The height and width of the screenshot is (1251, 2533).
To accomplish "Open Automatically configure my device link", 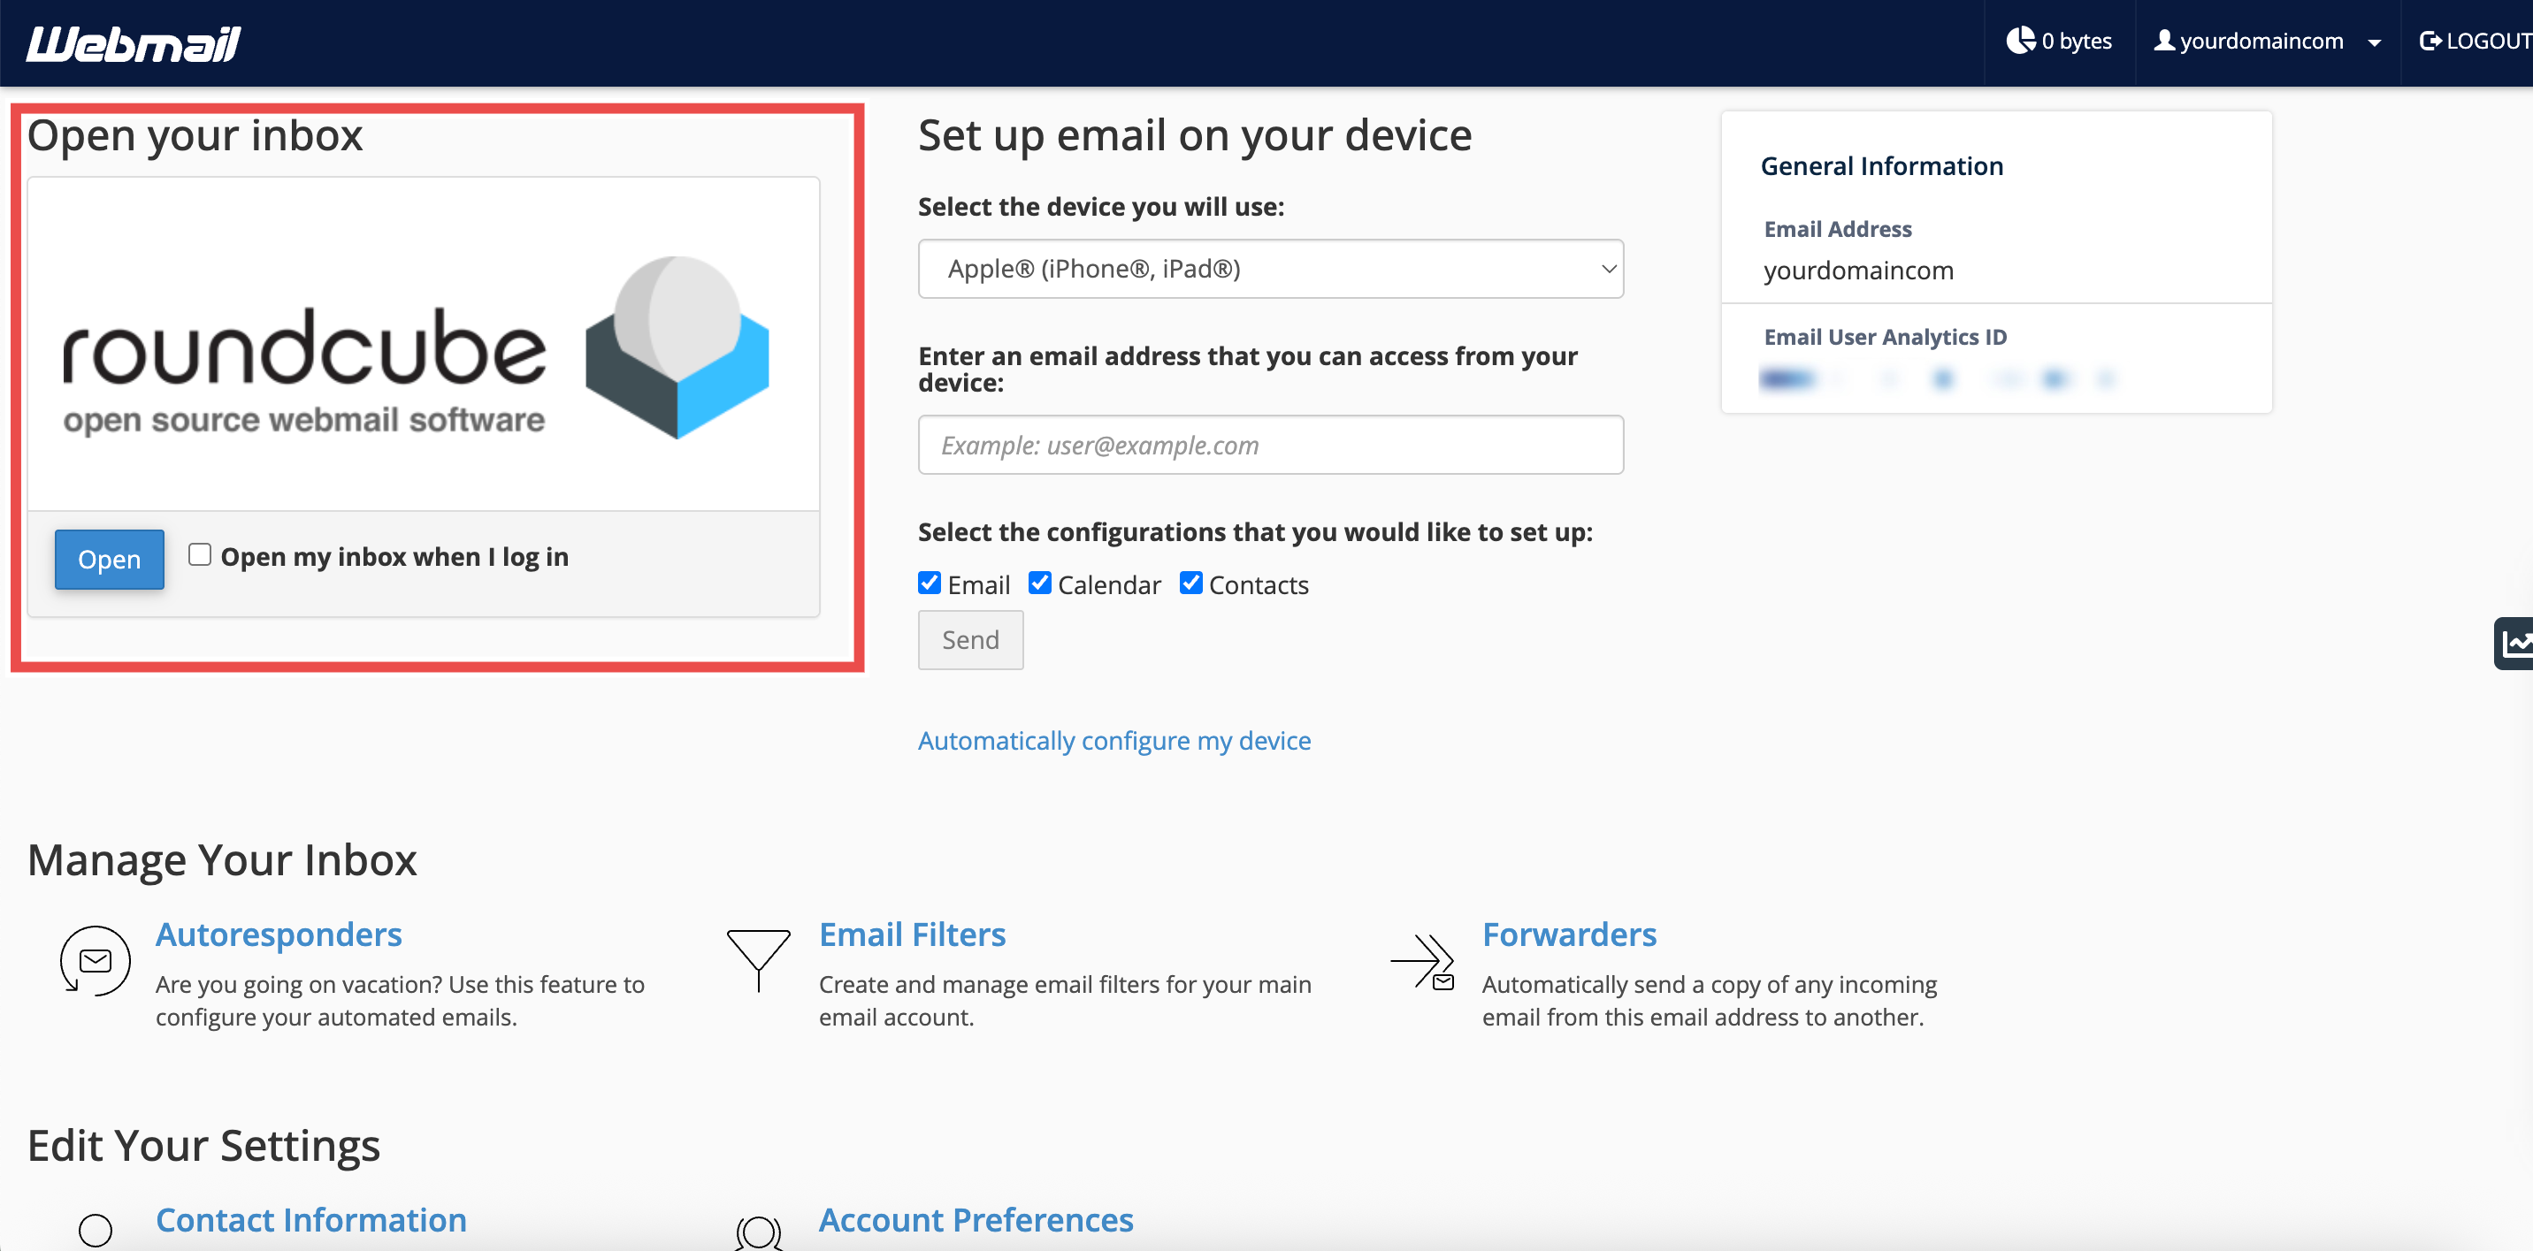I will tap(1114, 740).
